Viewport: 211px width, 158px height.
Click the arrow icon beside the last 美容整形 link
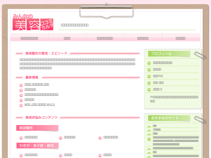click(100, 138)
